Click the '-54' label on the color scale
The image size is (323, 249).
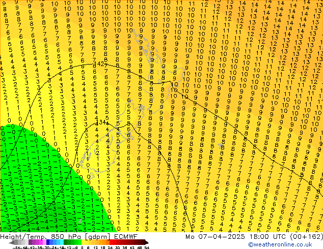point(16,248)
